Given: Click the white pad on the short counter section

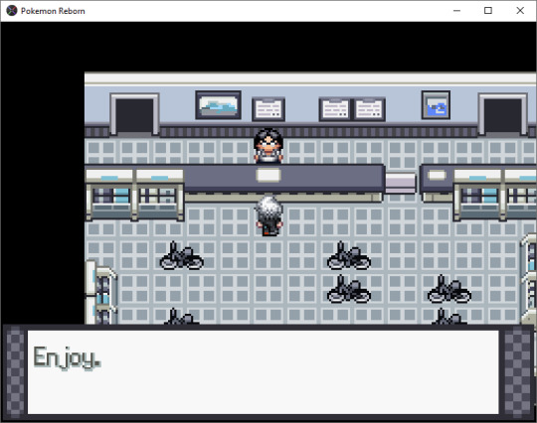Looking at the screenshot, I should (x=437, y=176).
